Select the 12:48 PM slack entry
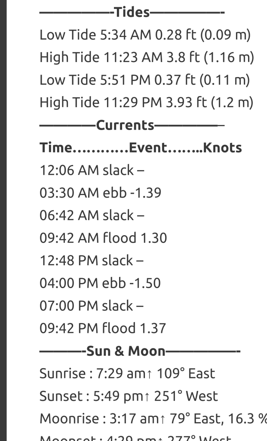 92,261
